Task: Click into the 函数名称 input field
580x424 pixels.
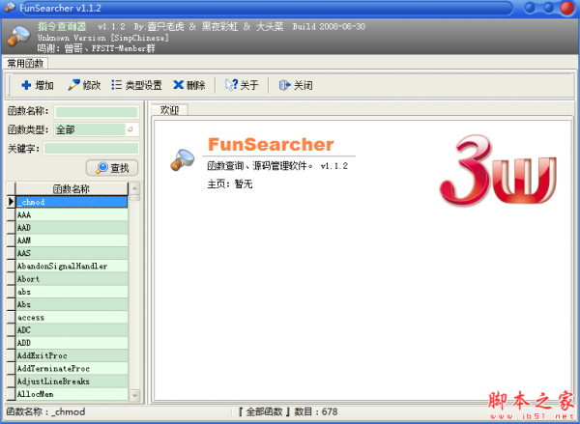Action: pyautogui.click(x=97, y=112)
